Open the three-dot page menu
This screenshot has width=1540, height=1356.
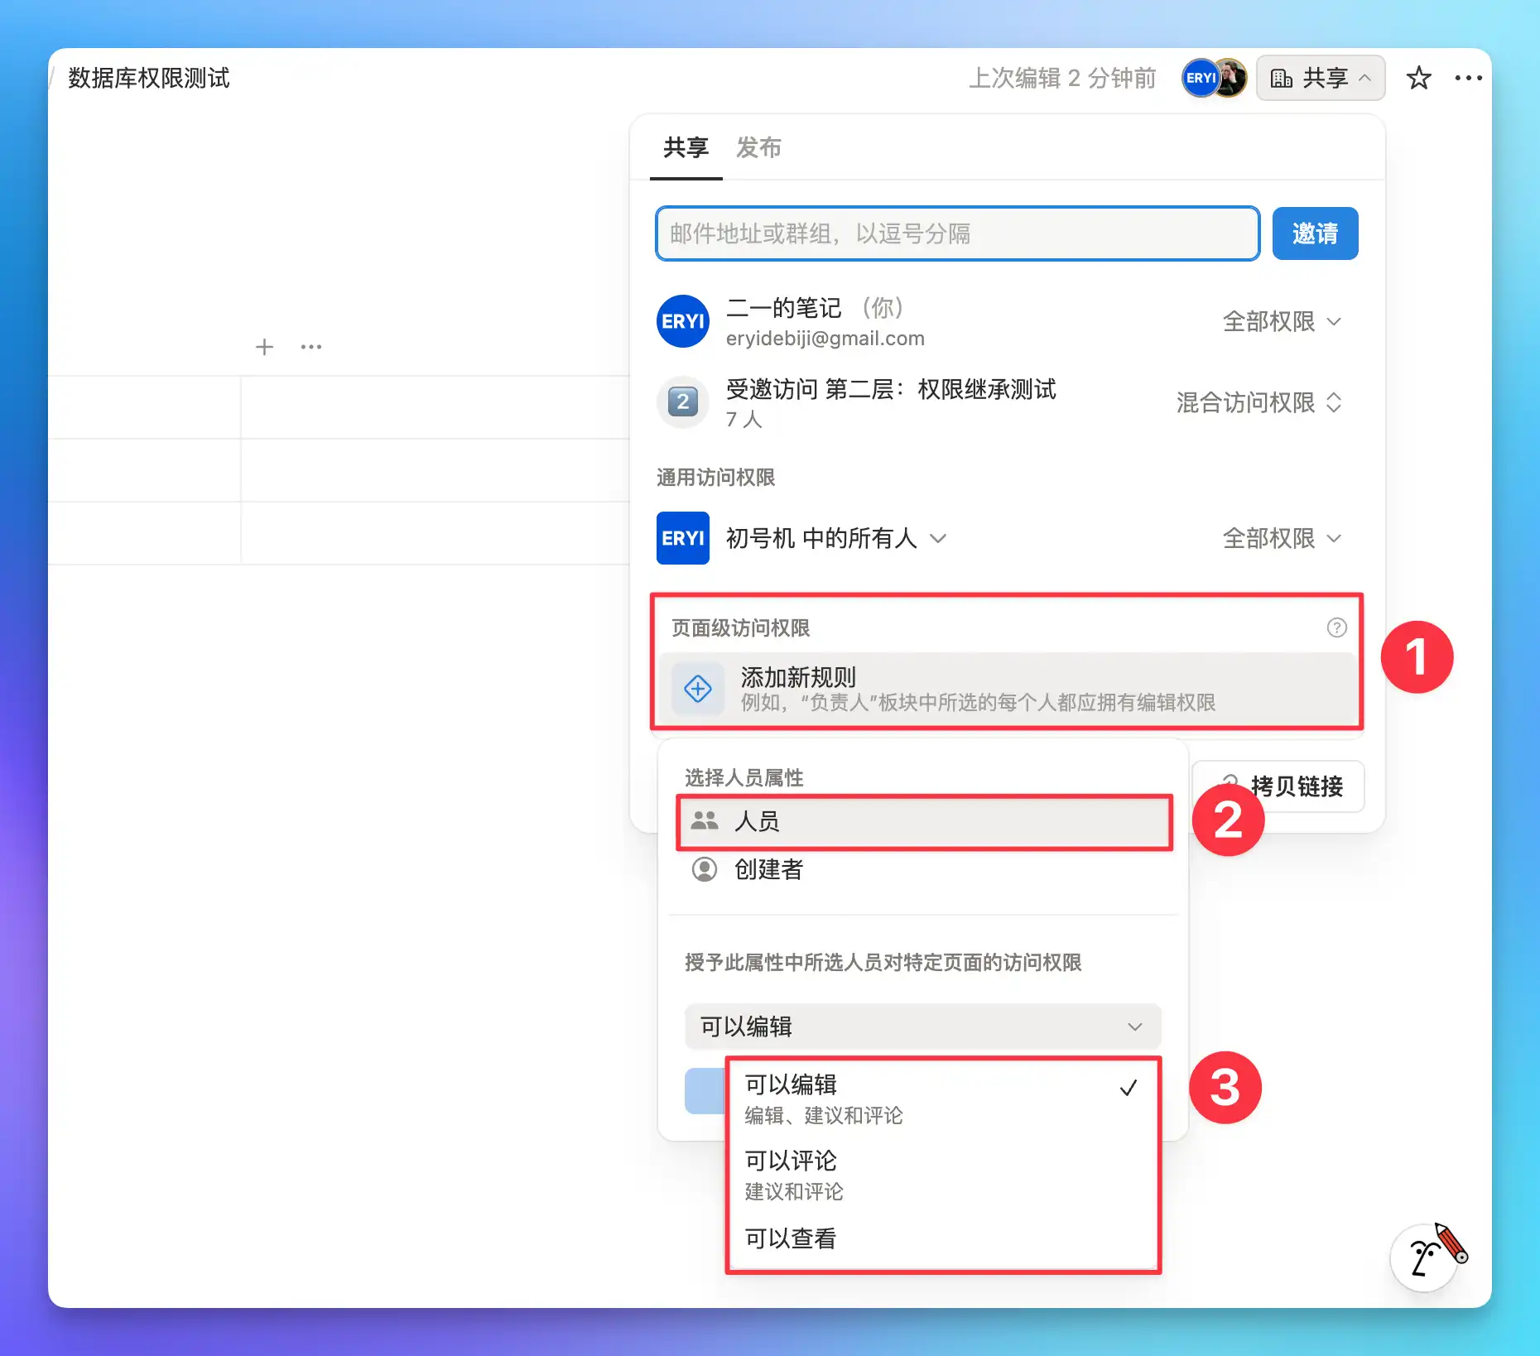(1468, 78)
